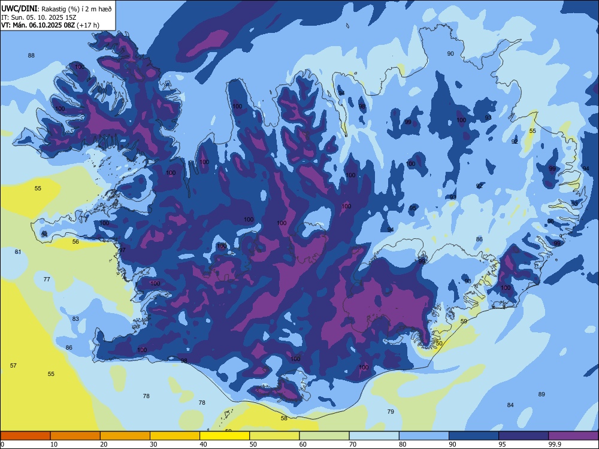Select the 30–40 golden legend color

pos(175,436)
